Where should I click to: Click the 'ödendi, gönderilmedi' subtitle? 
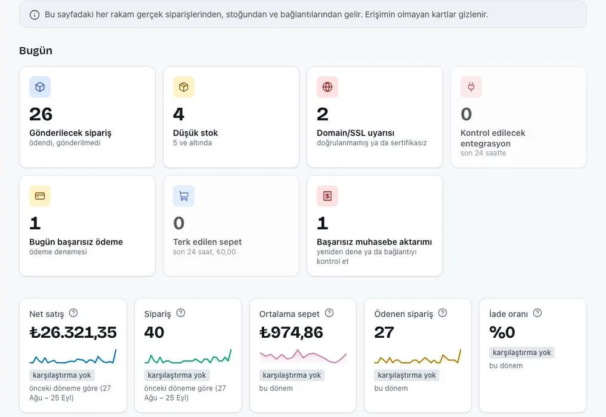tap(65, 143)
